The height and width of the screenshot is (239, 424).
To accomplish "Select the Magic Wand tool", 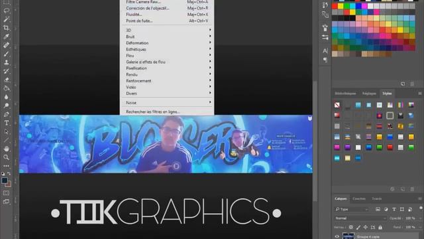I will click(6, 19).
